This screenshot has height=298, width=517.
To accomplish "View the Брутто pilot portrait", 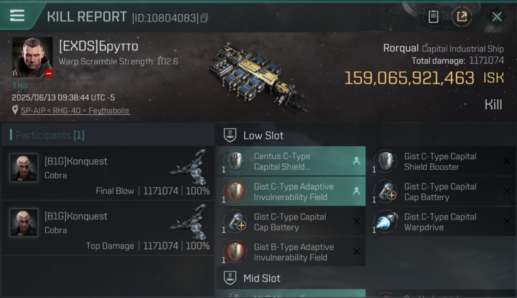I will [x=32, y=57].
